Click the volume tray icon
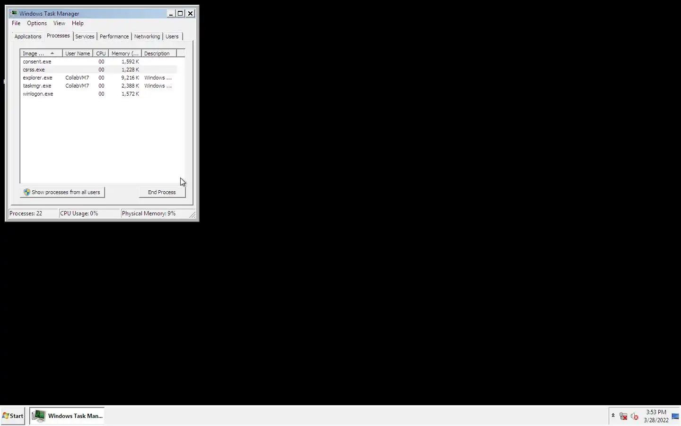The width and height of the screenshot is (681, 426). [x=635, y=416]
